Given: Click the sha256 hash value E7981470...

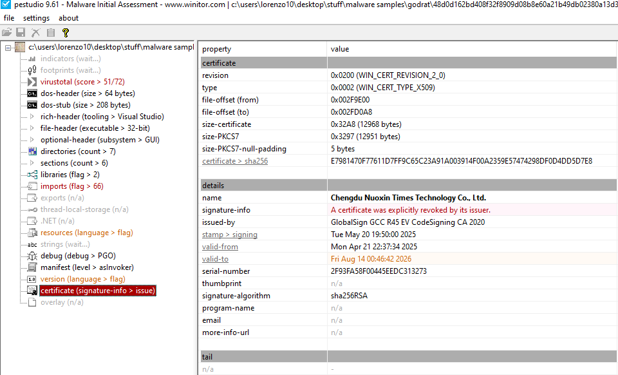Looking at the screenshot, I should [x=462, y=161].
